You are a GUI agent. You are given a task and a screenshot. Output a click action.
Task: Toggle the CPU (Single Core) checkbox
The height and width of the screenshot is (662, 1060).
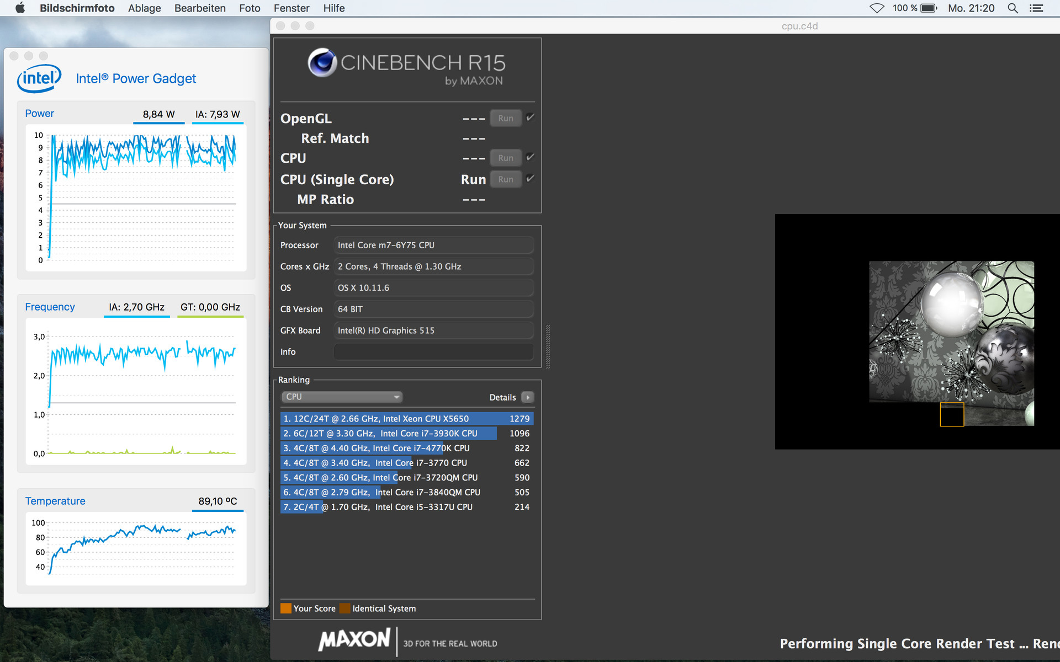point(530,179)
